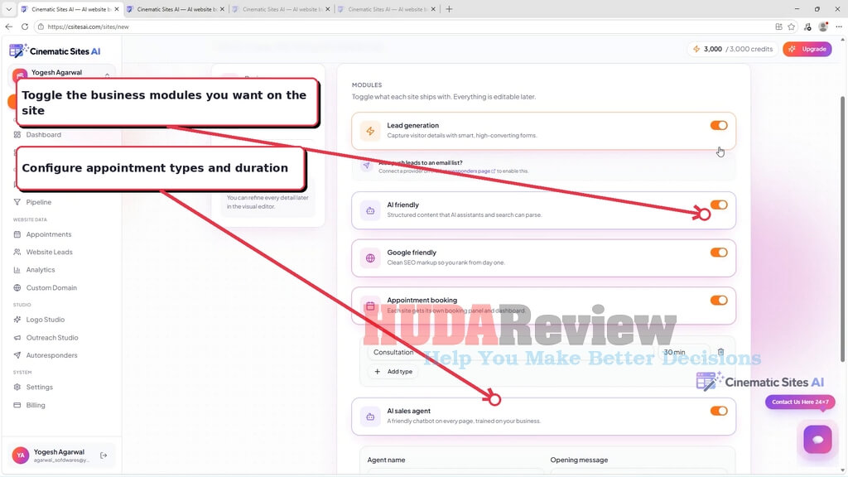Viewport: 848px width, 477px height.
Task: Click the YA user avatar at bottom
Action: point(21,455)
